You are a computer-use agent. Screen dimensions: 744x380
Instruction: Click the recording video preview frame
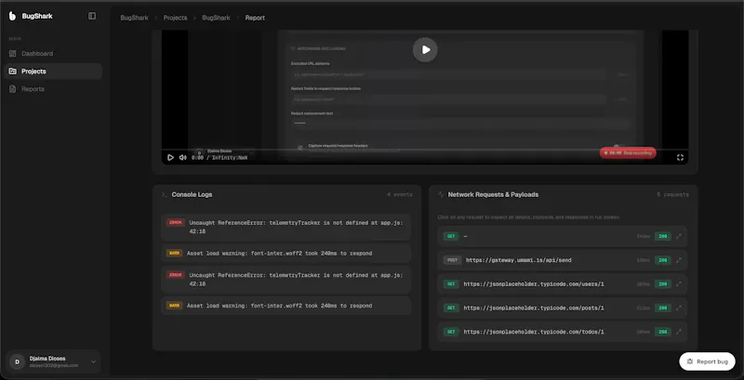click(425, 98)
